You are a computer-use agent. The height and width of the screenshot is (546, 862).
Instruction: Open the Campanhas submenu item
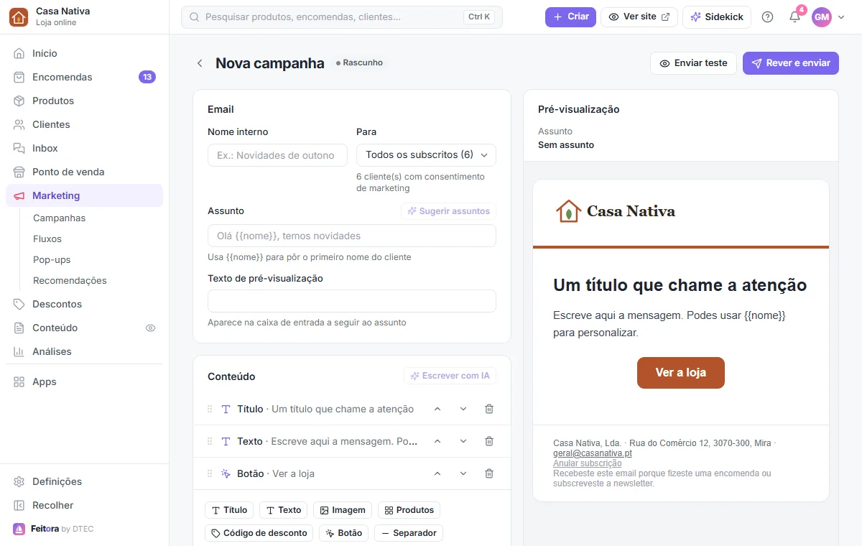(x=59, y=218)
